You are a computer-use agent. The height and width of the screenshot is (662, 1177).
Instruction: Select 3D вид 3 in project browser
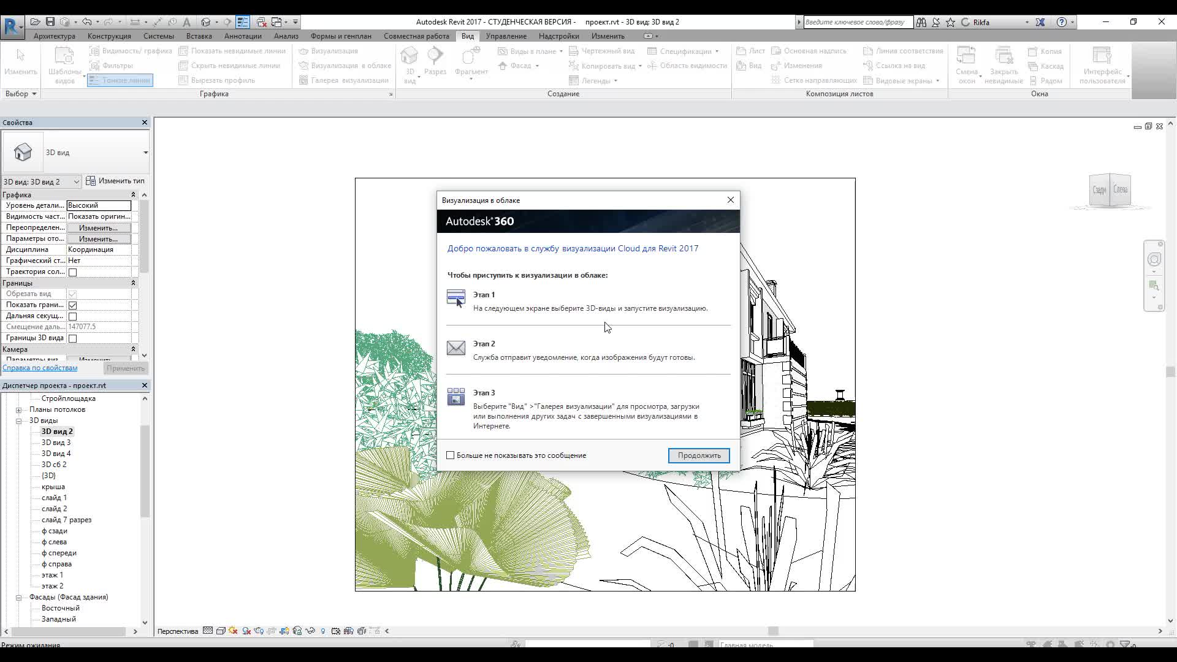click(x=56, y=443)
